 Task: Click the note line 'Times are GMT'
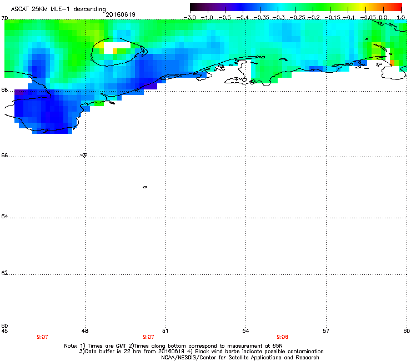(x=107, y=346)
